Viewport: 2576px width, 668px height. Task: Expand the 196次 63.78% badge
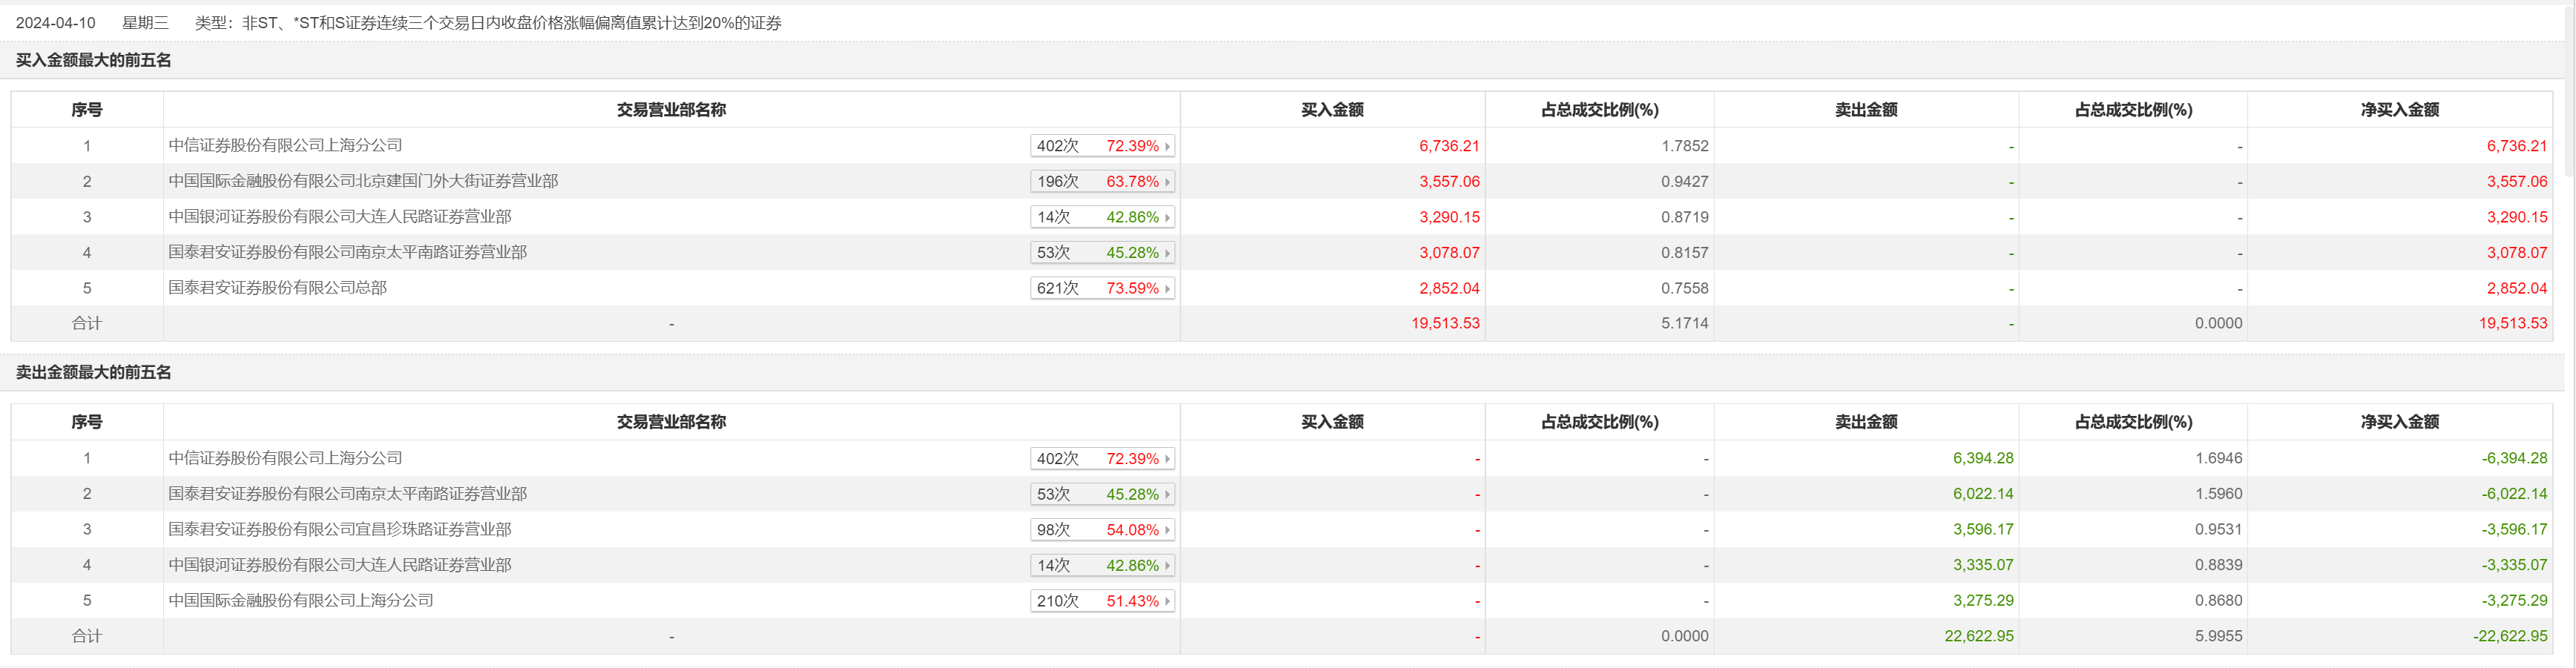(x=1101, y=182)
